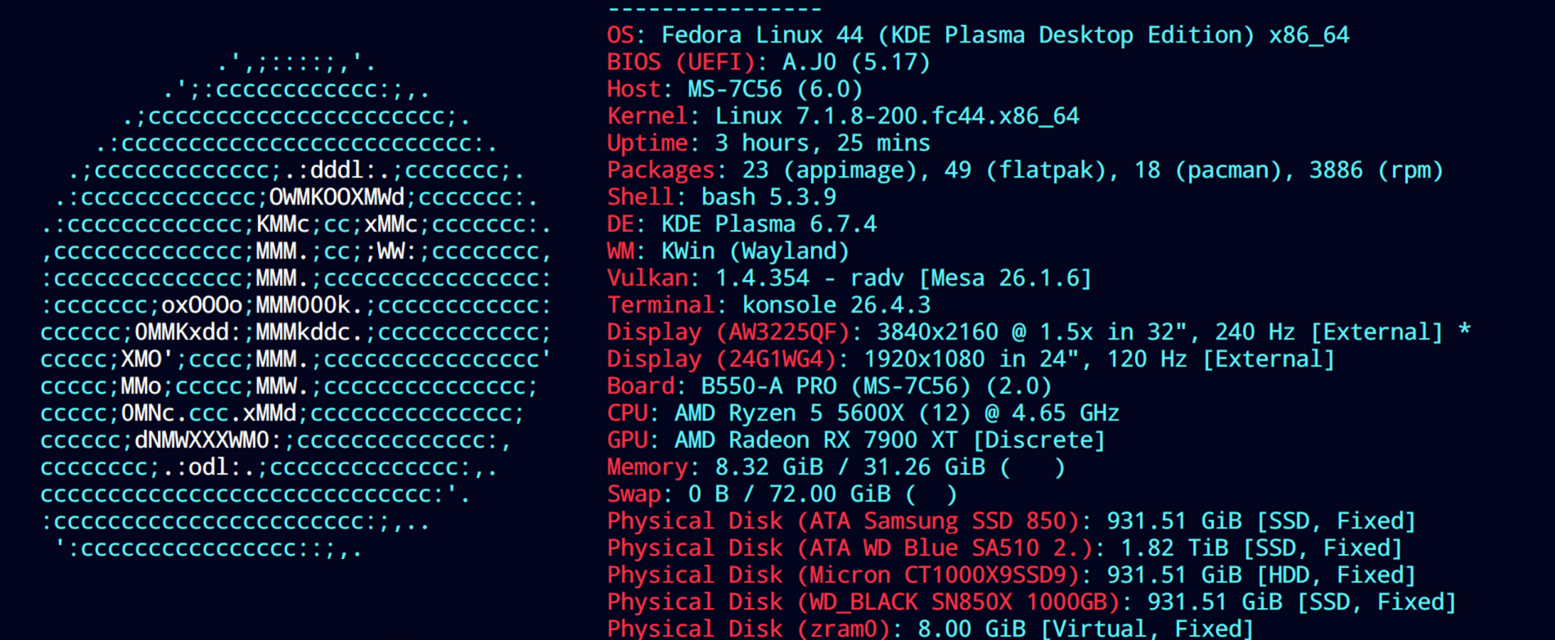The height and width of the screenshot is (640, 1555).
Task: Click the Physical Disk WD_BLACK SN850X line
Action: pyautogui.click(x=1032, y=602)
